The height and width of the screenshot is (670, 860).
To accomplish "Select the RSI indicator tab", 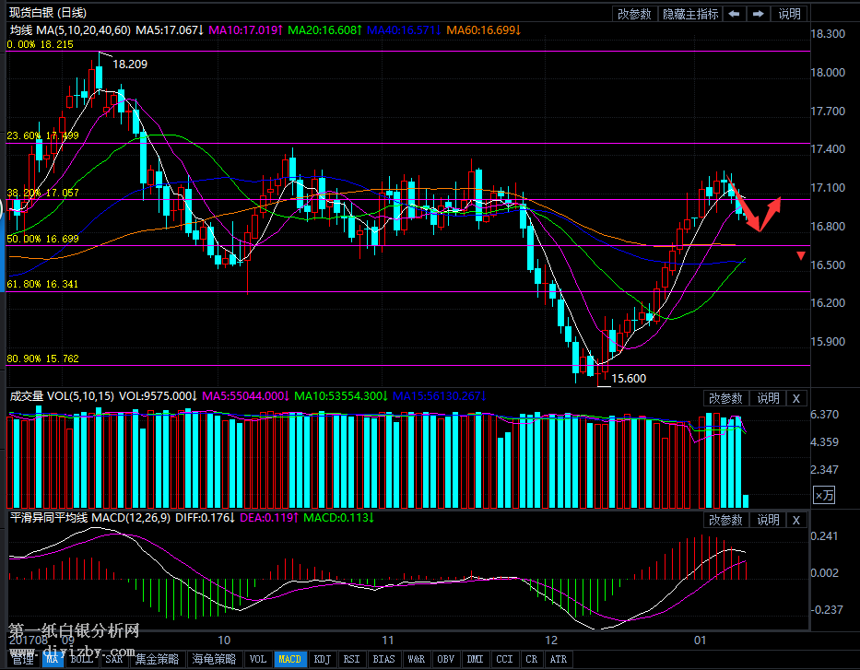I will 352,659.
